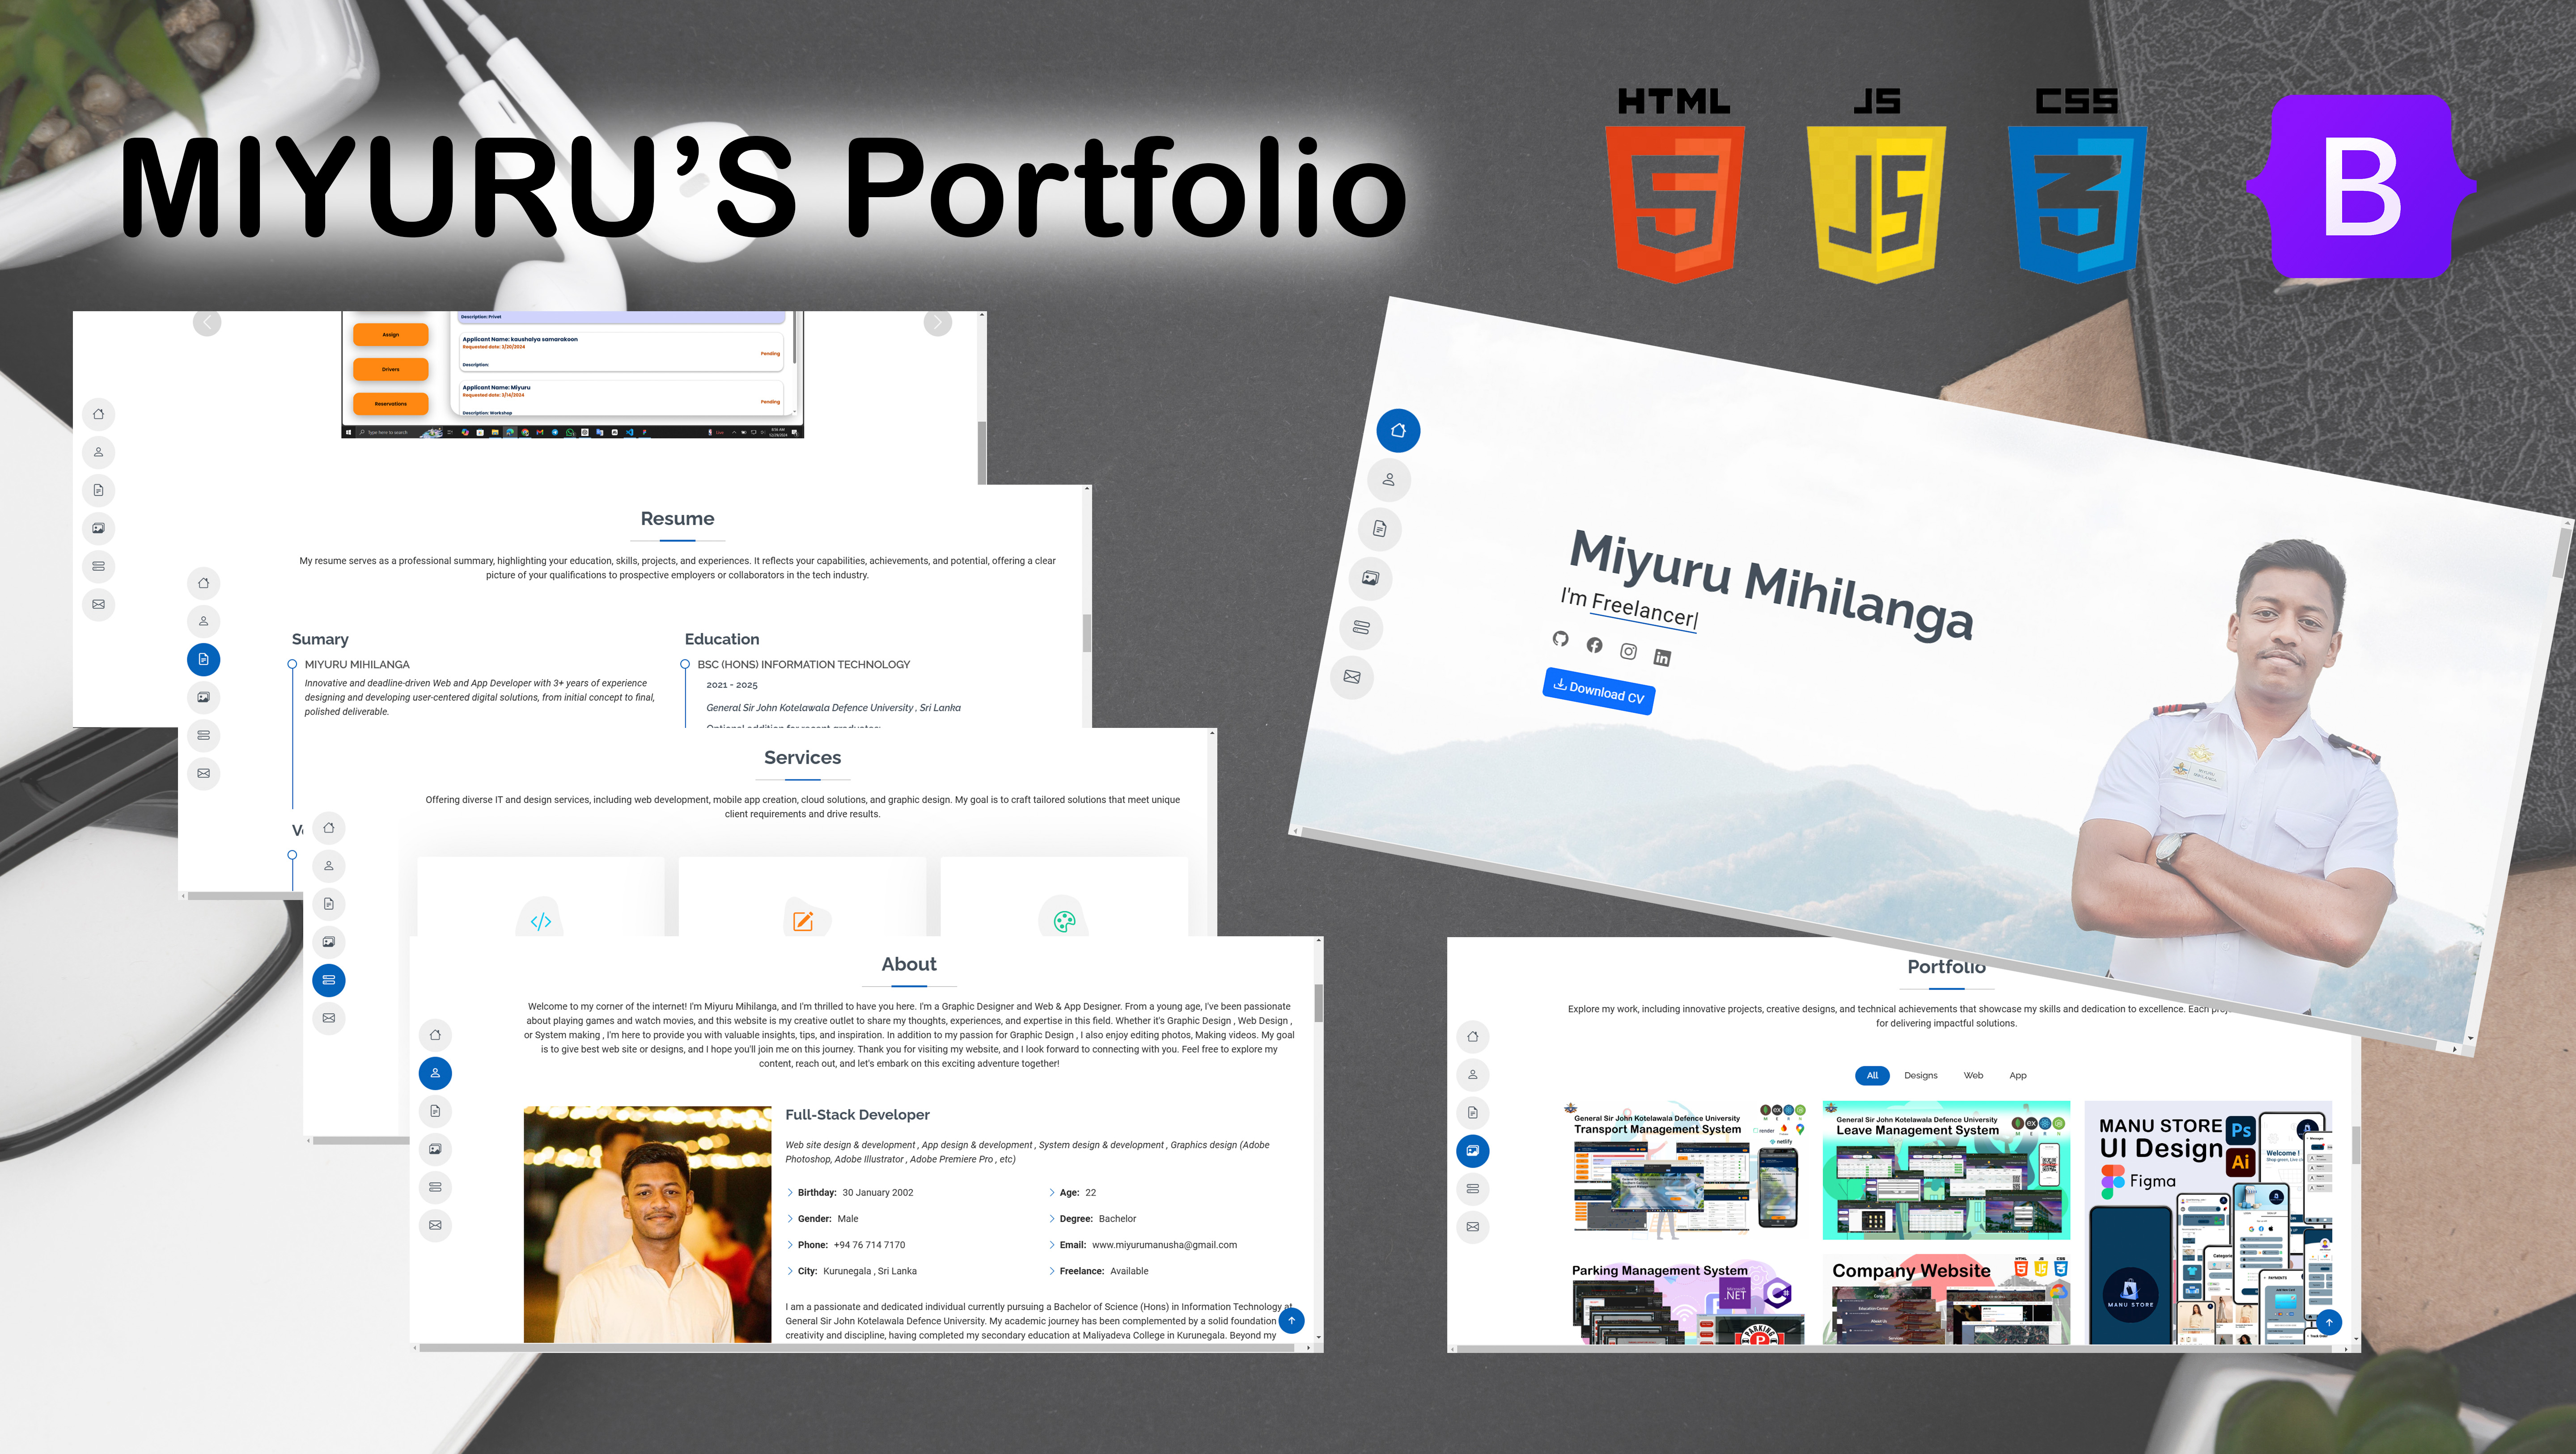2576x1454 pixels.
Task: Click highlighted person icon in About sidebar
Action: tap(435, 1073)
